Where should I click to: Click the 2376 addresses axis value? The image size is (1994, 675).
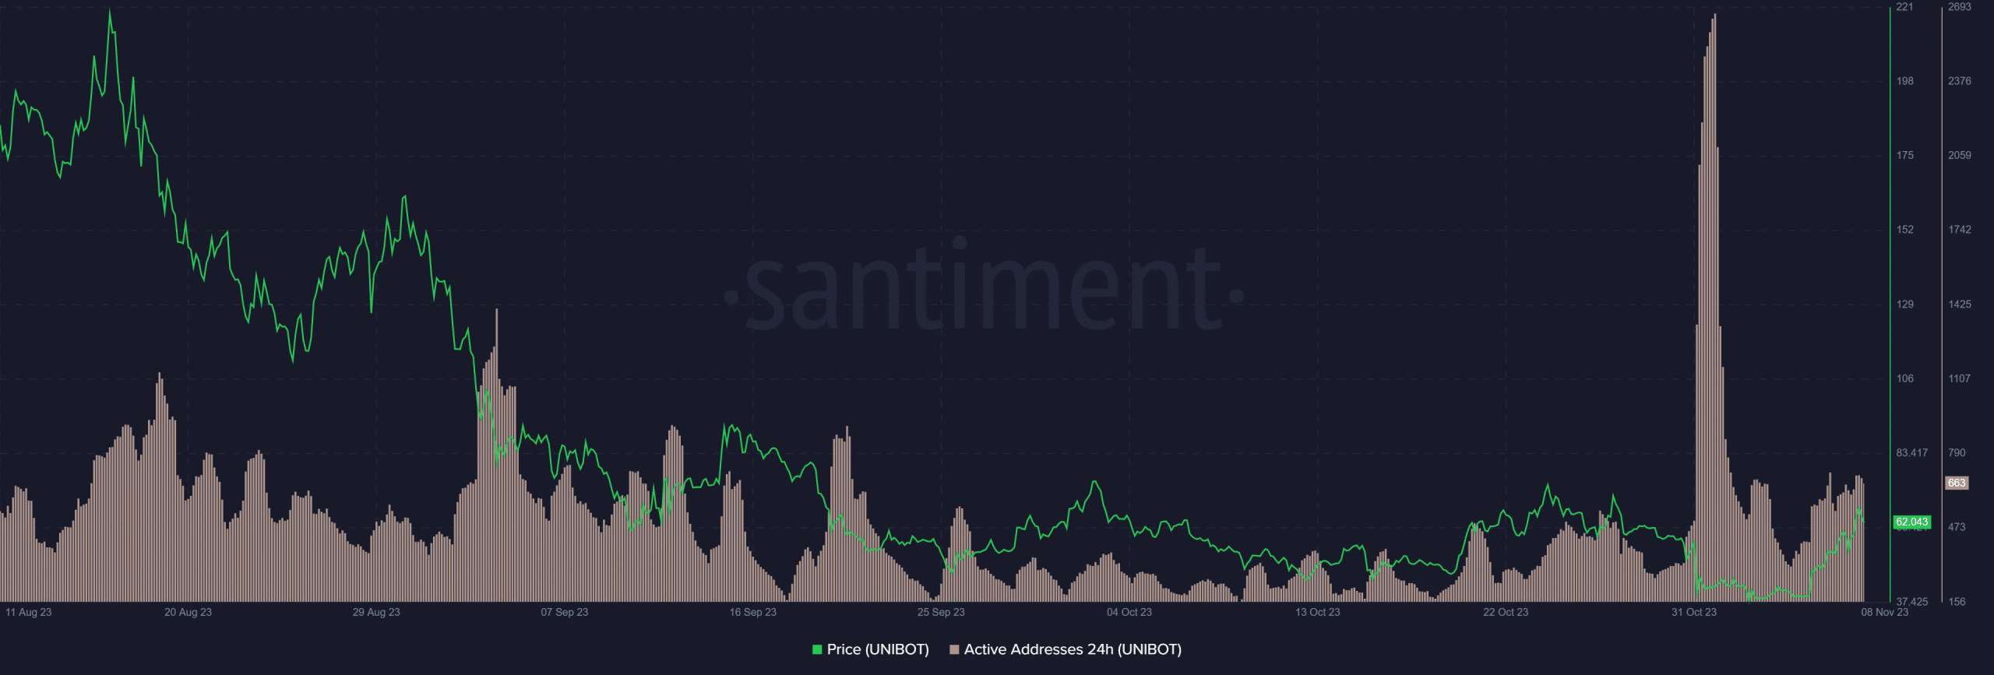tap(1960, 81)
